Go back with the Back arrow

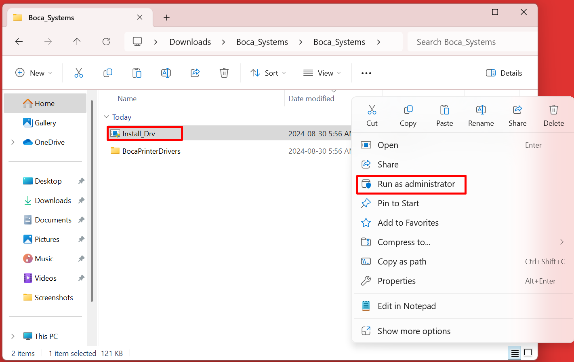[19, 42]
